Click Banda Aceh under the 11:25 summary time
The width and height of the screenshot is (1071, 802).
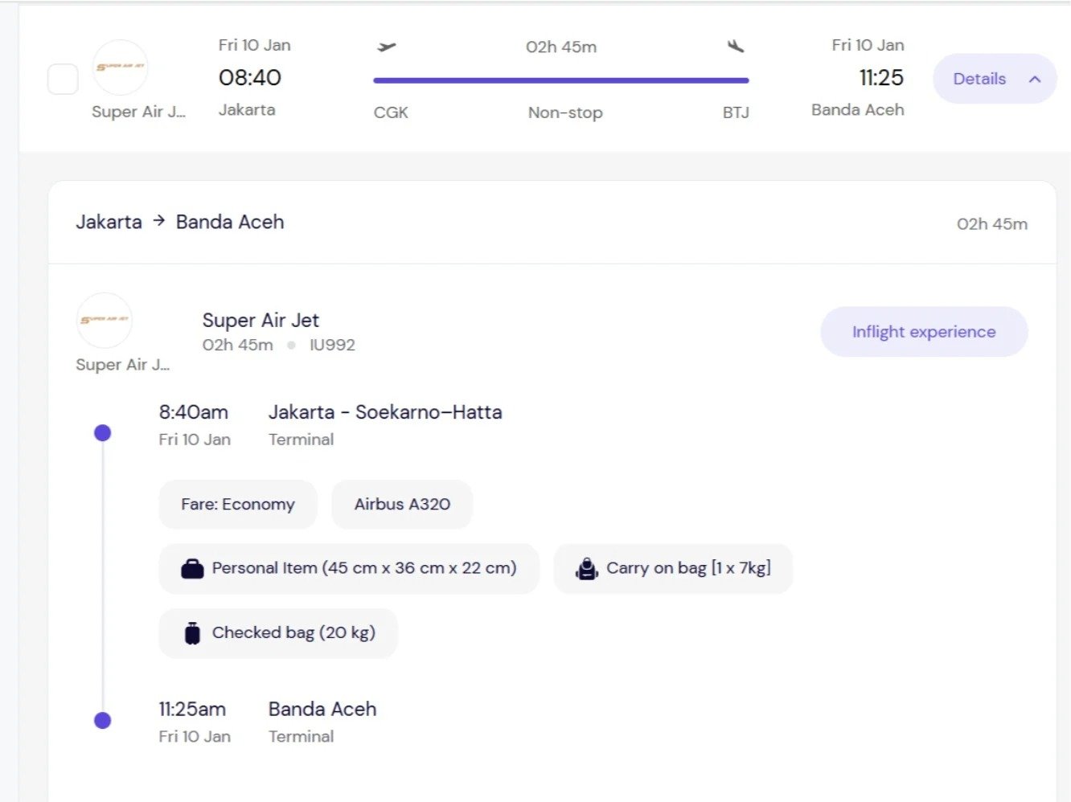858,110
